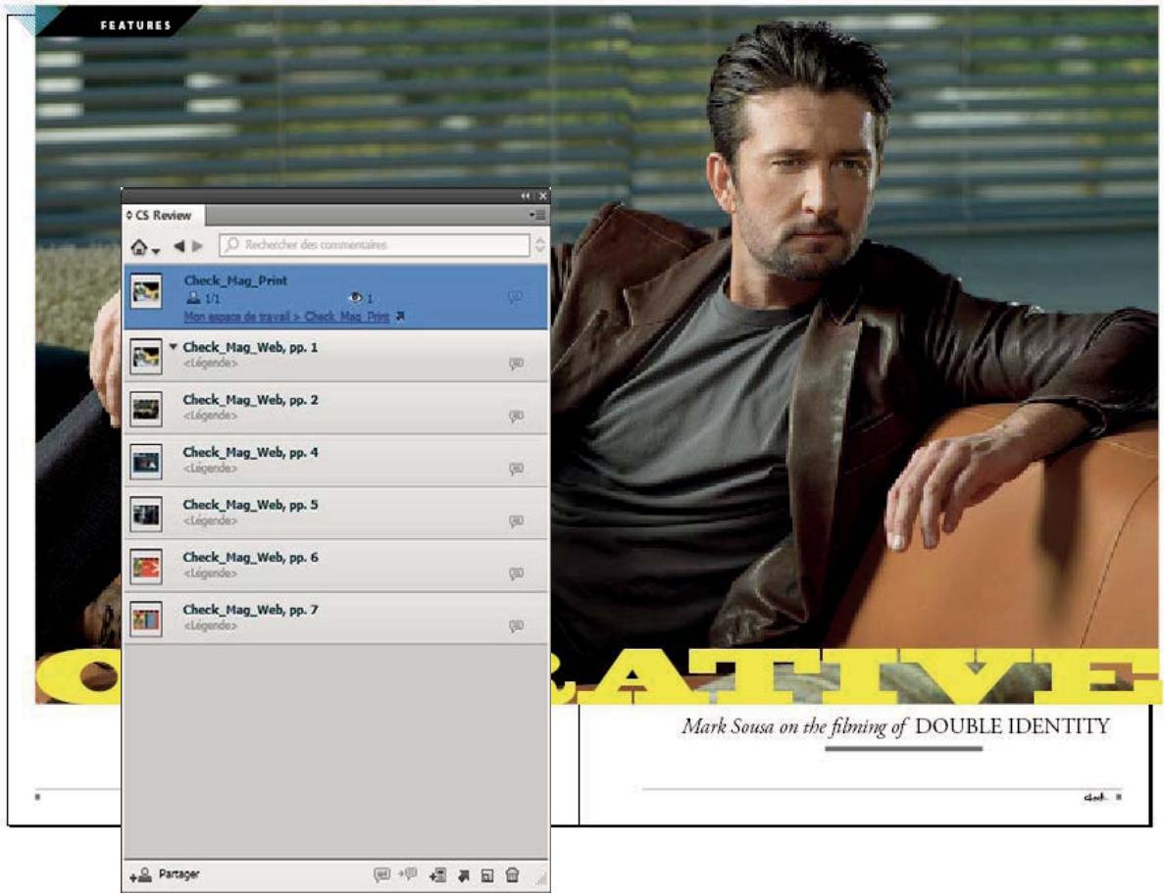Click the trash delete icon in panel footer
This screenshot has width=1164, height=894.
(512, 875)
